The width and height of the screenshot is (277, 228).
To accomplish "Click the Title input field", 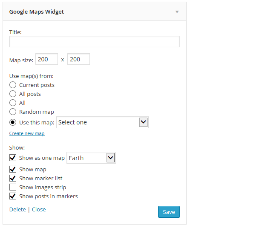I will point(95,41).
